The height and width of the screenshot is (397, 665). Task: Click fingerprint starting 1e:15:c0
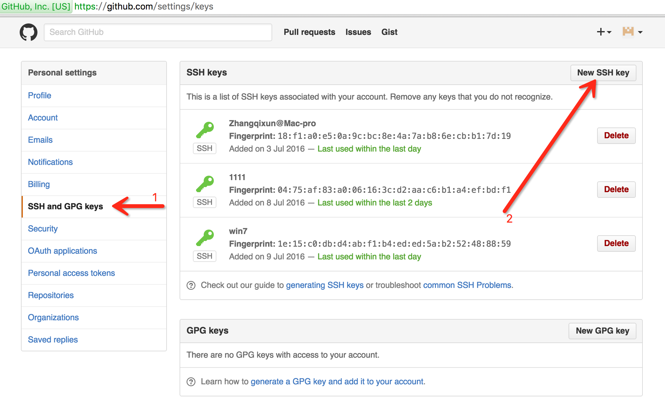pos(394,244)
